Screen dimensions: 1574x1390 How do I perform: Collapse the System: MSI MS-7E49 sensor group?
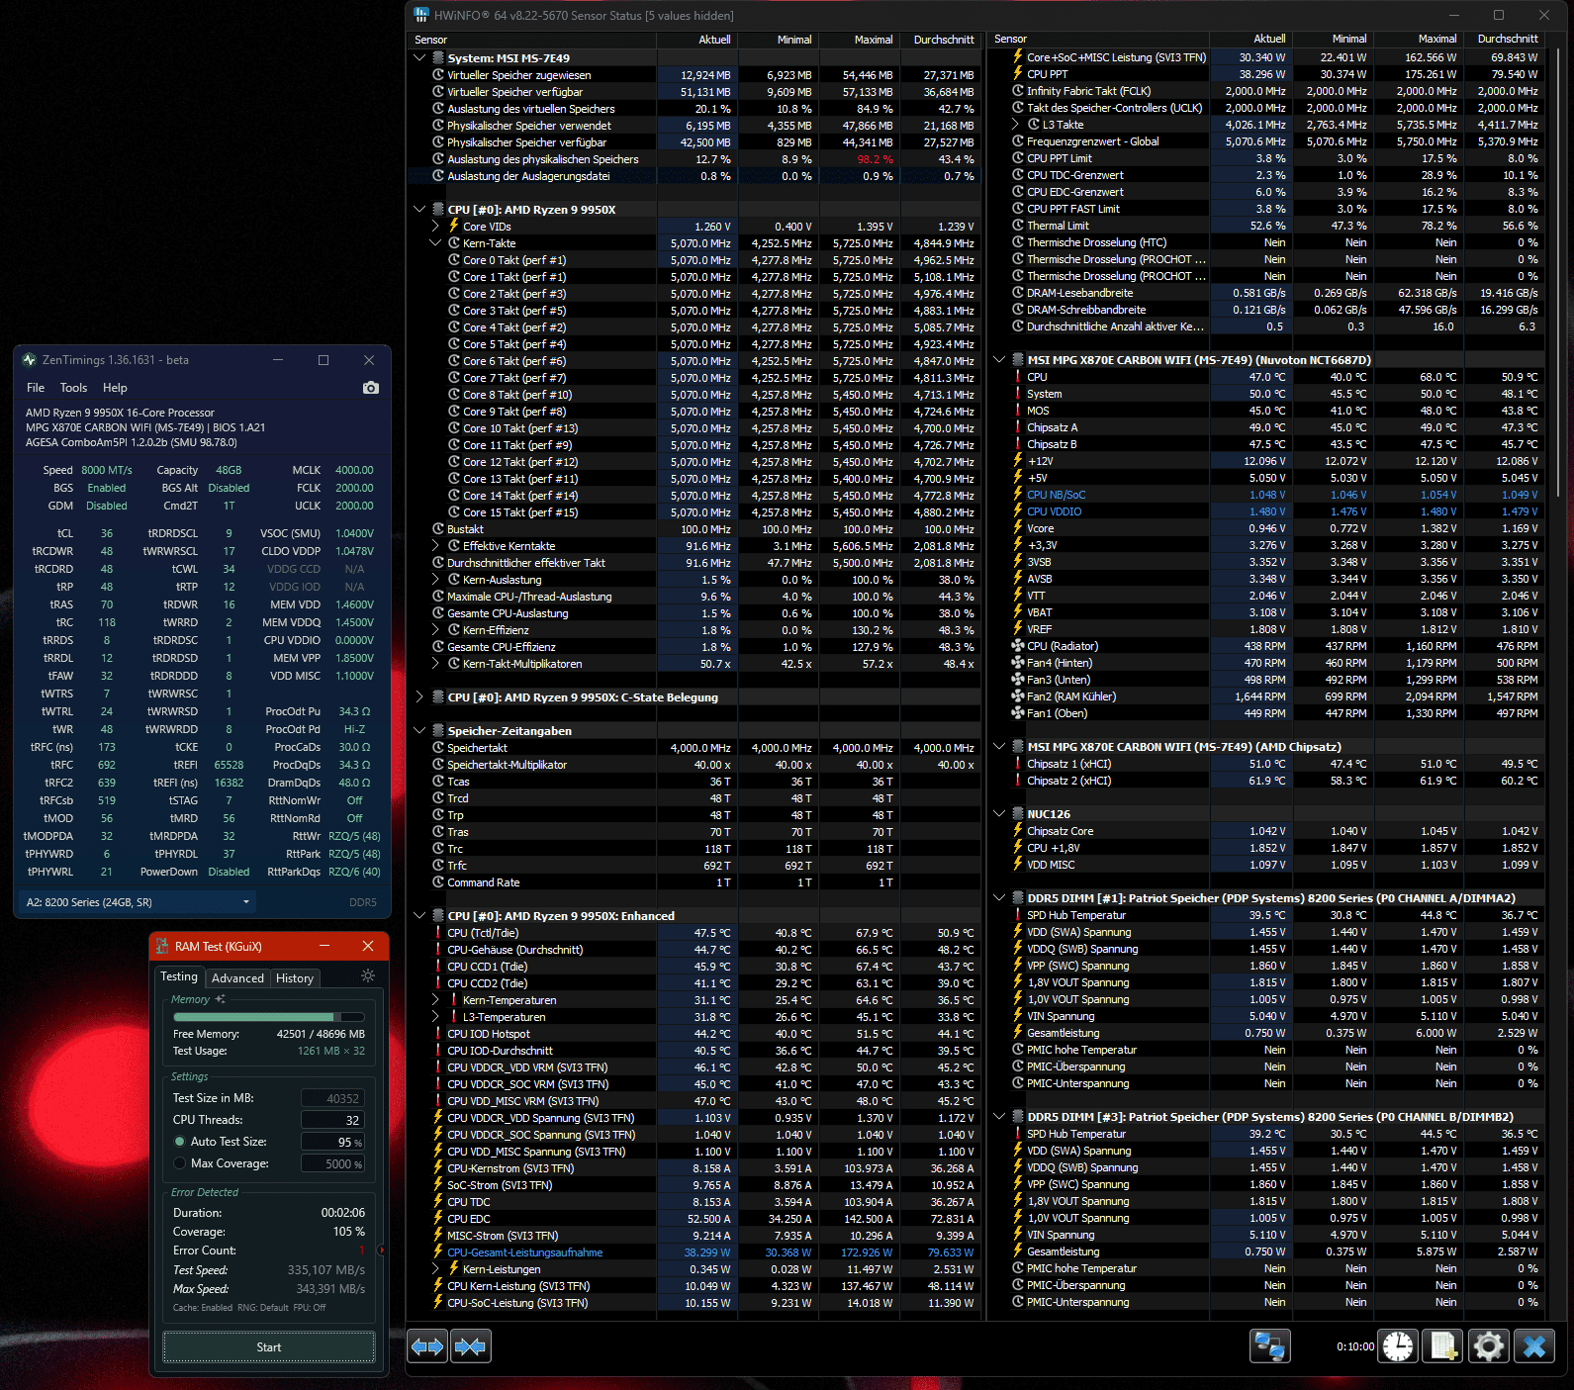(x=419, y=58)
